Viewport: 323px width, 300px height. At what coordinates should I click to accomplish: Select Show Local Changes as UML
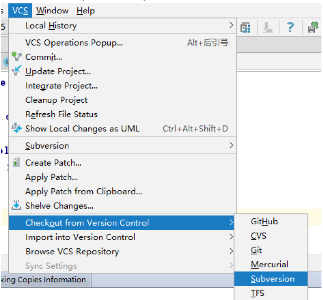tap(123, 129)
